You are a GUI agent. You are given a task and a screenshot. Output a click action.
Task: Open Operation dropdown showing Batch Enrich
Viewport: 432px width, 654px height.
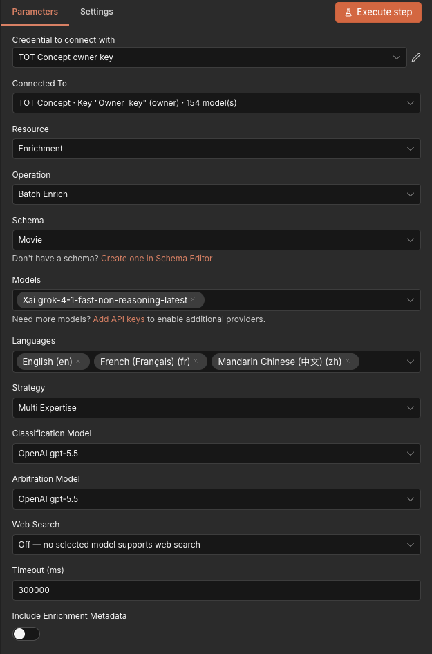(216, 194)
